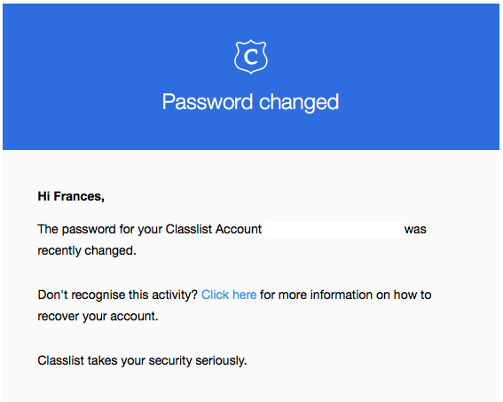The width and height of the screenshot is (503, 402).
Task: Click the word "was" after the redacted box
Action: point(415,230)
